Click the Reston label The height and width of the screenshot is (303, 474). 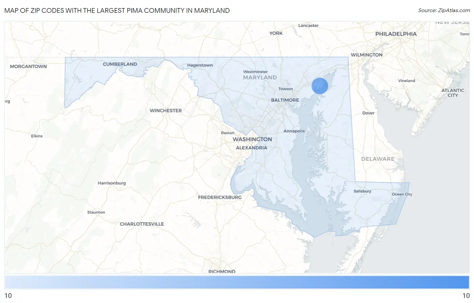(x=228, y=133)
